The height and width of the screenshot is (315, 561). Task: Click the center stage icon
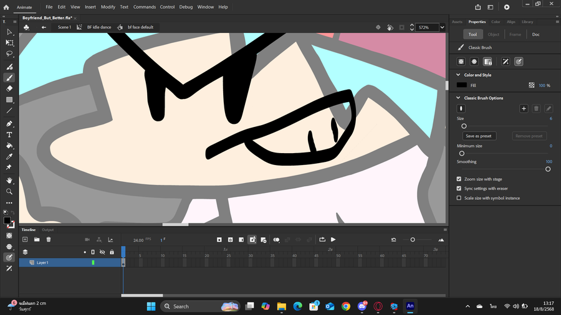pyautogui.click(x=378, y=27)
